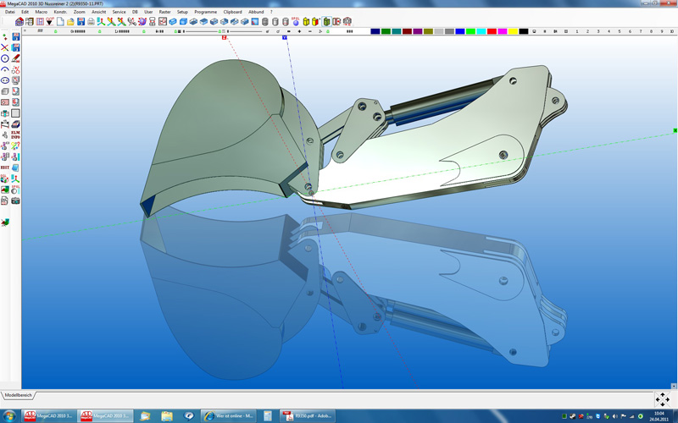The image size is (678, 423).
Task: Open Windows Explorer folder taskbar icon
Action: coord(167,416)
